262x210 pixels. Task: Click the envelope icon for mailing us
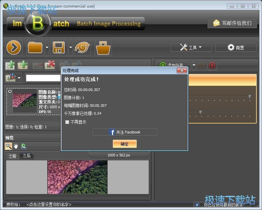click(x=216, y=23)
